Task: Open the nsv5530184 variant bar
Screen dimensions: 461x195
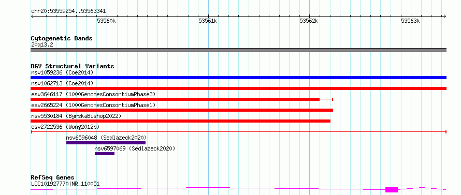Action: pyautogui.click(x=181, y=121)
